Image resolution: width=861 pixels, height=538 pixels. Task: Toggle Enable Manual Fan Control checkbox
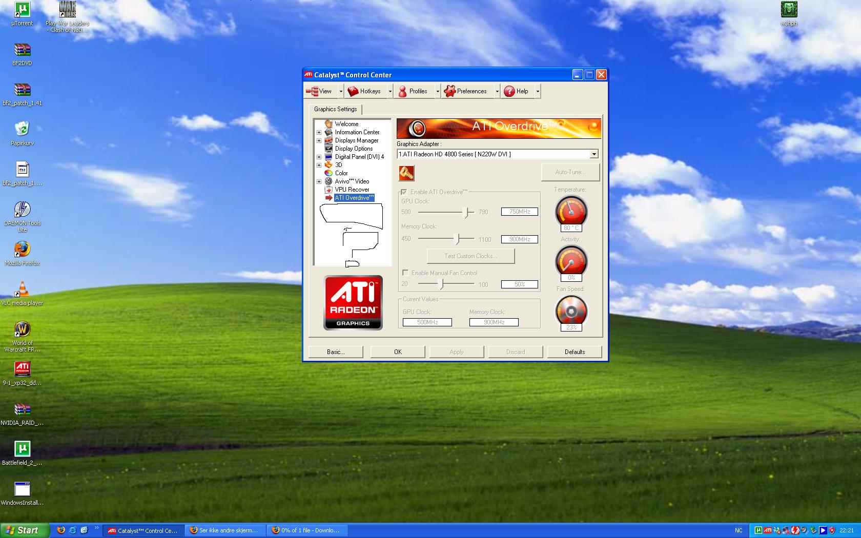pos(405,273)
